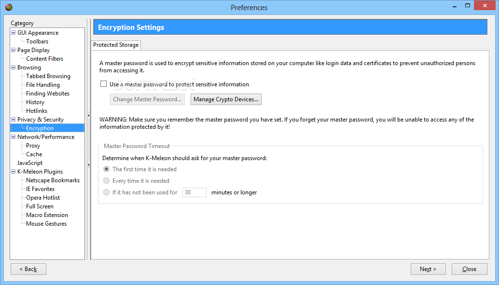This screenshot has width=499, height=285.
Task: Click the Next button
Action: 428,269
